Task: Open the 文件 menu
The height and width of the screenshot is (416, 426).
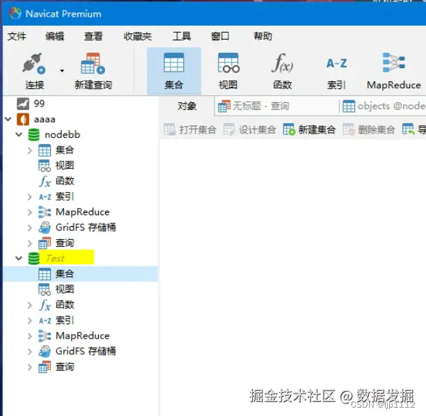Action: point(17,36)
